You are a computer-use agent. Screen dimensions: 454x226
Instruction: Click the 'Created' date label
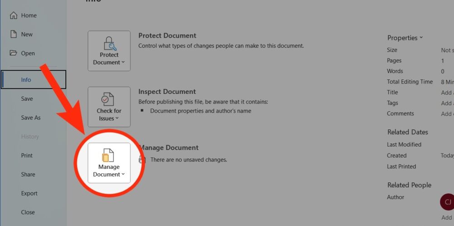coord(397,155)
